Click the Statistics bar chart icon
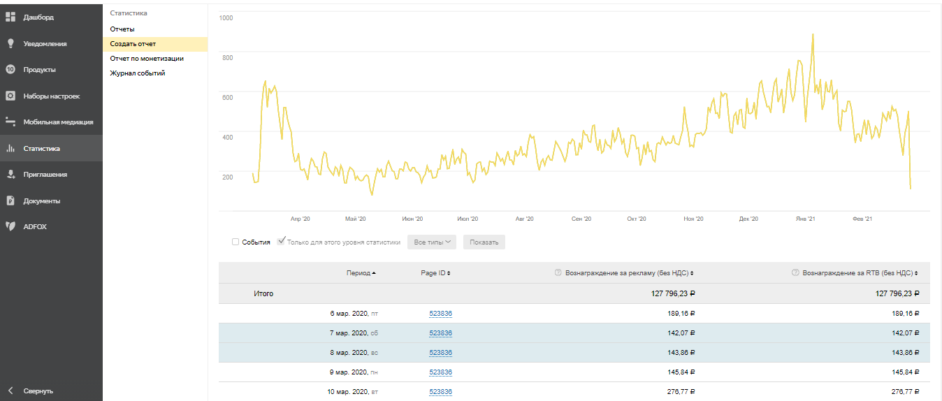This screenshot has height=401, width=942. click(10, 148)
